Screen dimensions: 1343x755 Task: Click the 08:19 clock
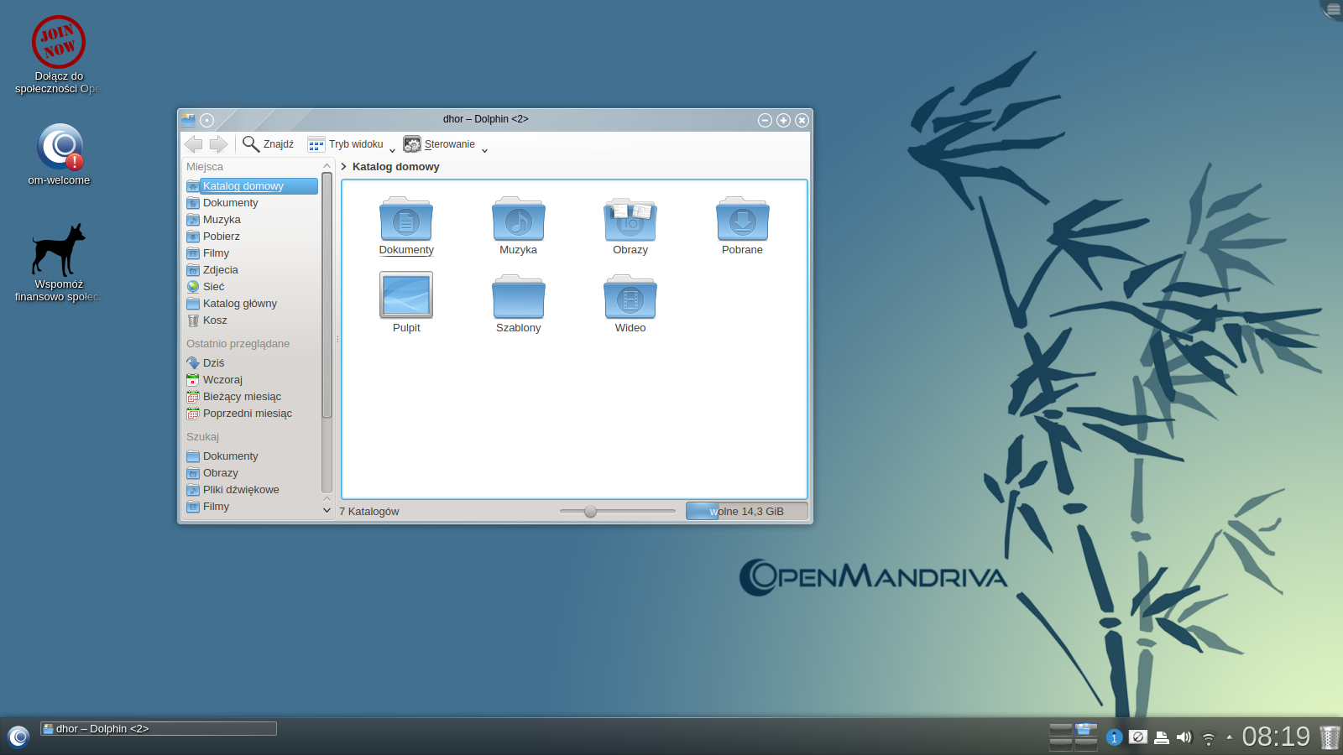[x=1276, y=737]
